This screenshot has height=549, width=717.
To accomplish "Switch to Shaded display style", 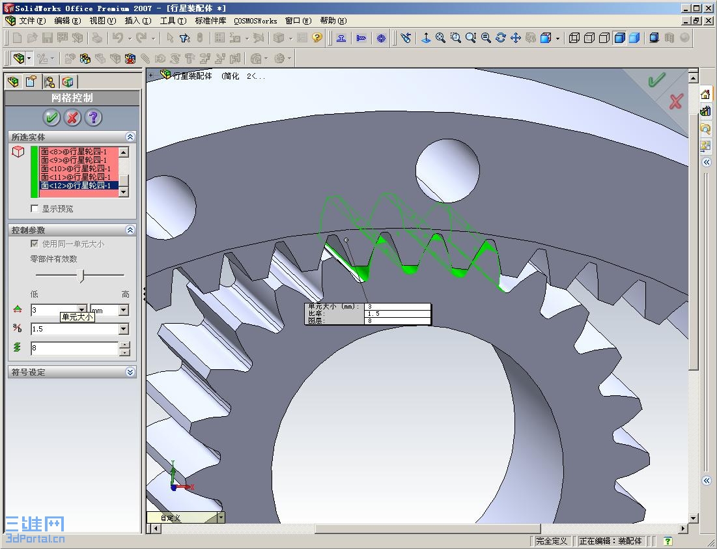I will 634,38.
